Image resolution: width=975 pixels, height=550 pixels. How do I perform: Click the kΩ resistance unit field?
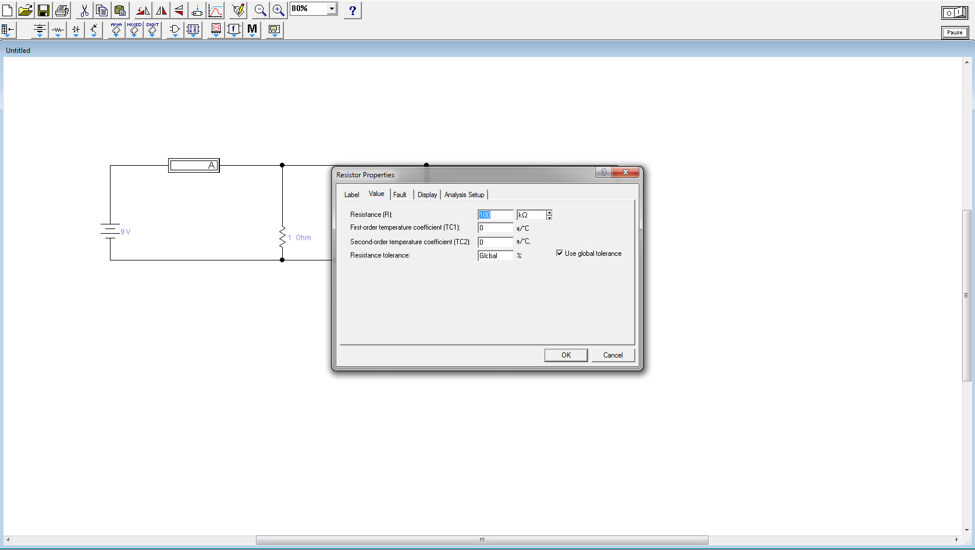coord(531,215)
